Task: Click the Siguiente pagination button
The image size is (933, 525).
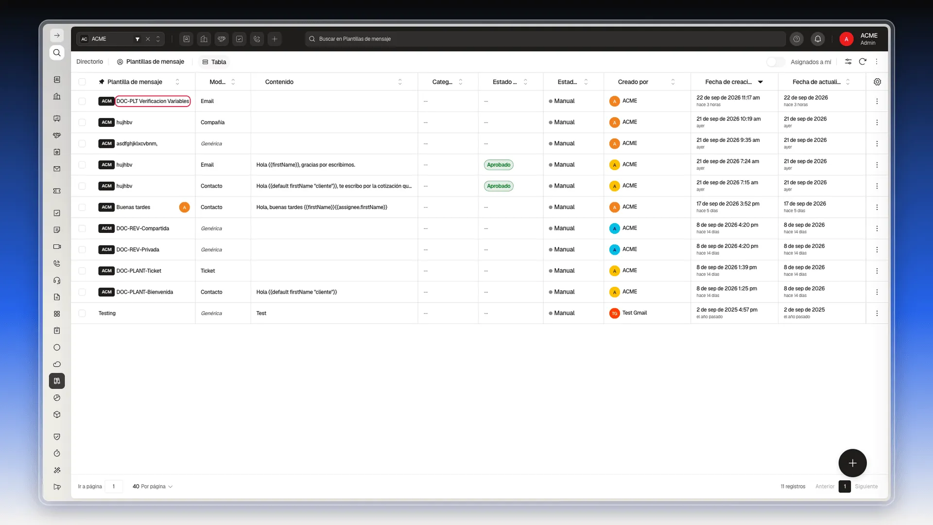Action: pyautogui.click(x=866, y=487)
